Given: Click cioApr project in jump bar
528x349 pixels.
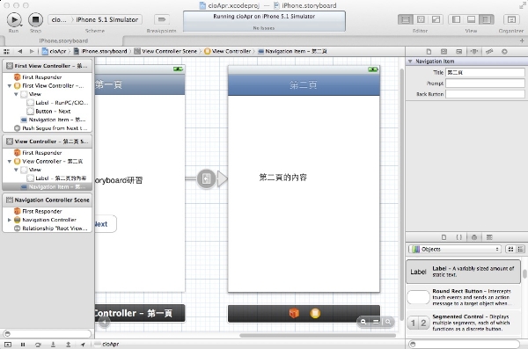Looking at the screenshot, I should tap(55, 52).
